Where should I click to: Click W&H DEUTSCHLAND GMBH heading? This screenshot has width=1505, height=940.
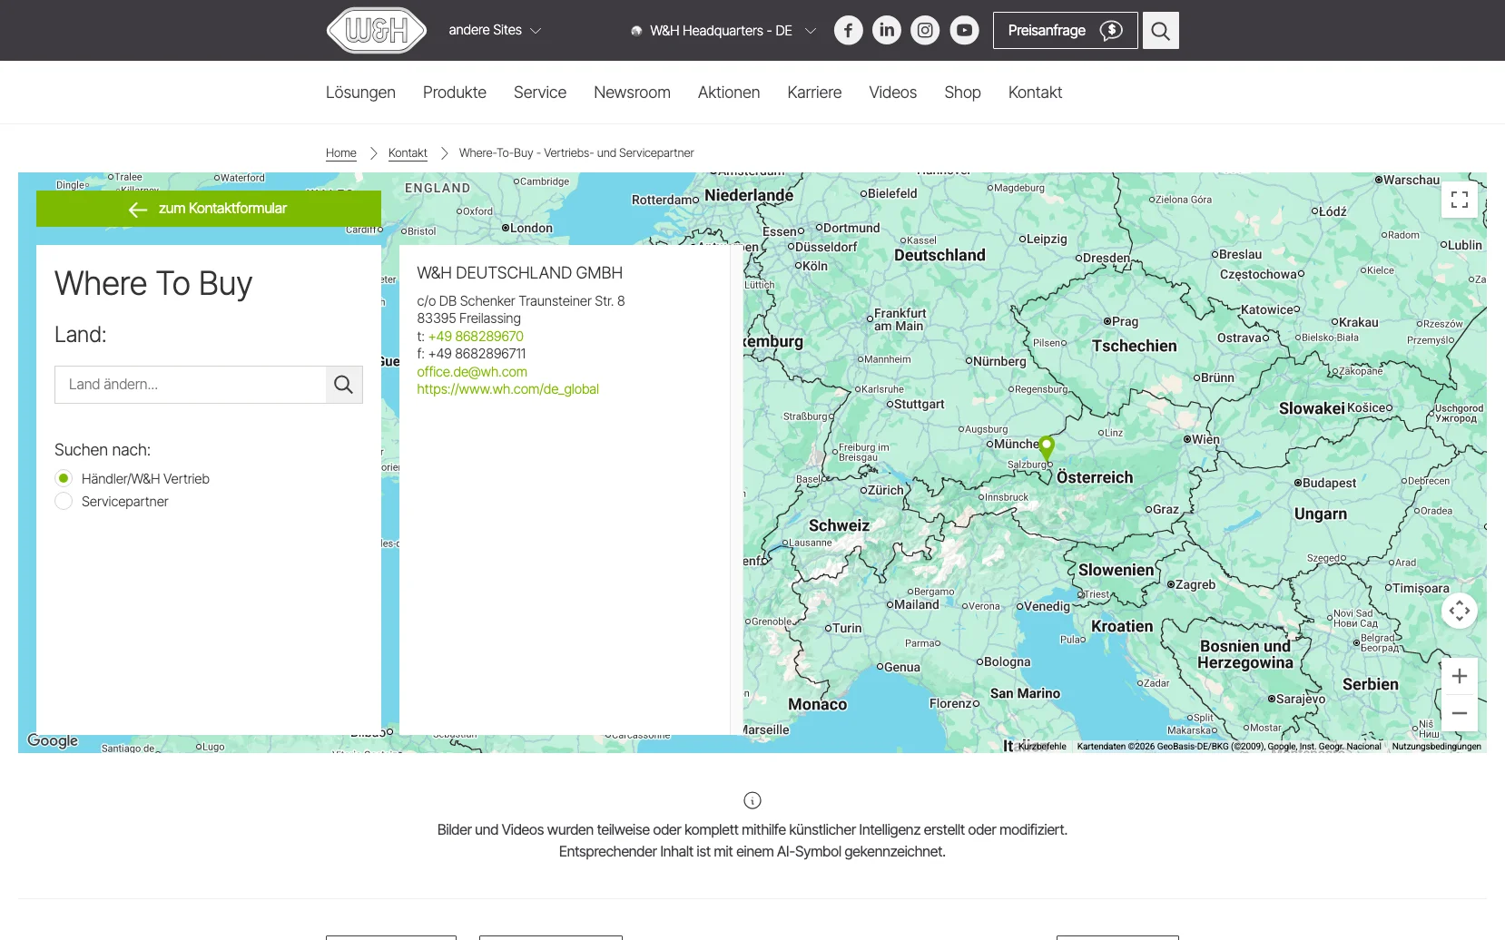tap(520, 273)
